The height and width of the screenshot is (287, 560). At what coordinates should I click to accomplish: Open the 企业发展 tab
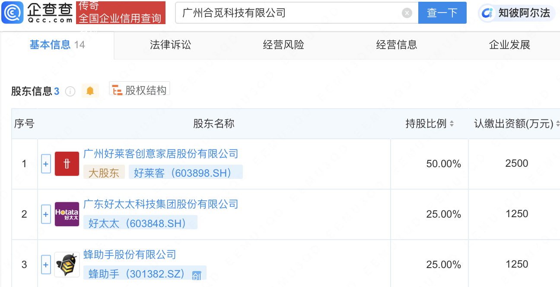(x=509, y=45)
